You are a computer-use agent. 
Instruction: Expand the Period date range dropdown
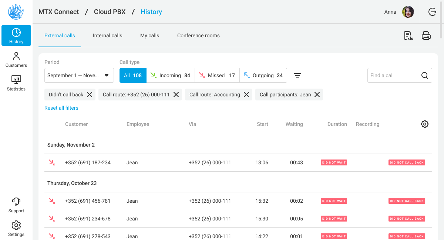pos(79,75)
